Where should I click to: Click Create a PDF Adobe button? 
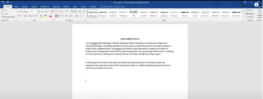[x=260, y=14]
